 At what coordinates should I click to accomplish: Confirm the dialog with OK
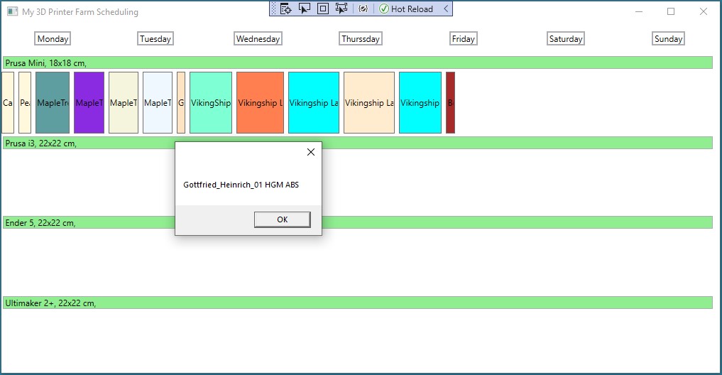283,219
